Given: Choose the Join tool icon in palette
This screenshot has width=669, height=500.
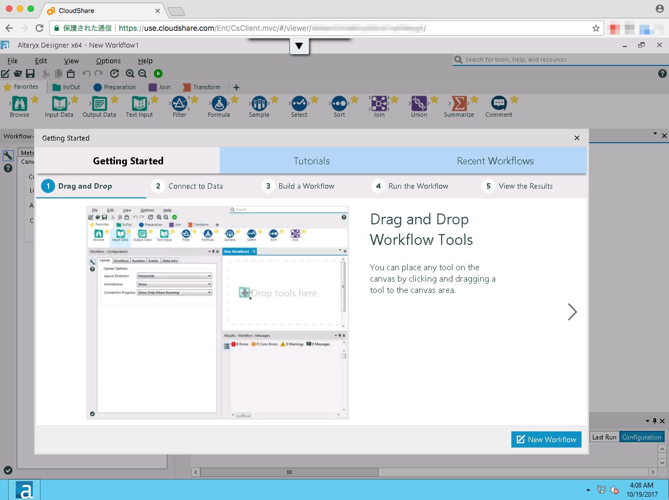Looking at the screenshot, I should click(x=379, y=103).
